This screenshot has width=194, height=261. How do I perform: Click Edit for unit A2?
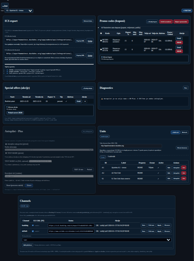click(x=169, y=173)
